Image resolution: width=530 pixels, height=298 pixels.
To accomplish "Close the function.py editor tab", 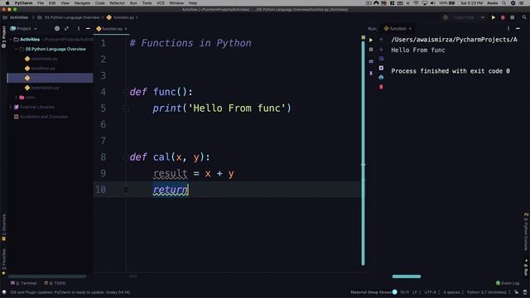I will point(126,29).
